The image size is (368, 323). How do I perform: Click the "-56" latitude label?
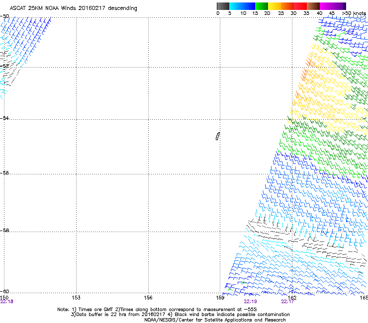coord(4,172)
